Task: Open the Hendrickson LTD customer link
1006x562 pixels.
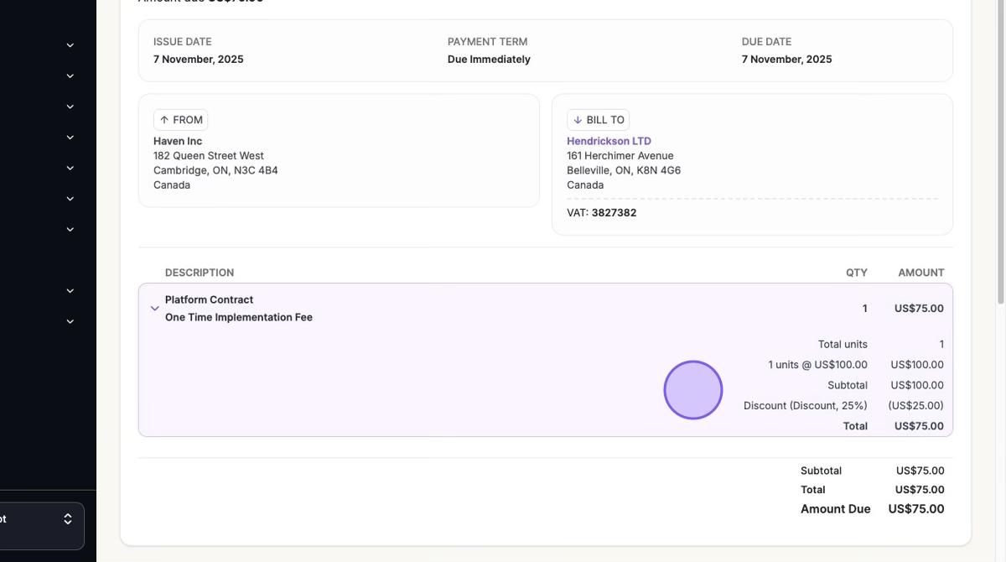Action: coord(609,141)
